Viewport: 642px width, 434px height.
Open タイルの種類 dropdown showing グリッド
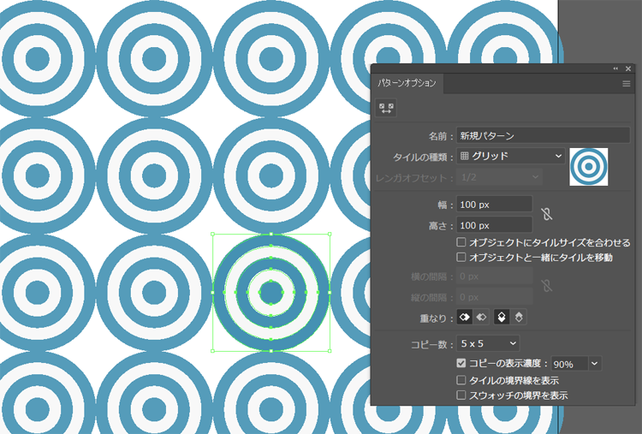pos(510,156)
